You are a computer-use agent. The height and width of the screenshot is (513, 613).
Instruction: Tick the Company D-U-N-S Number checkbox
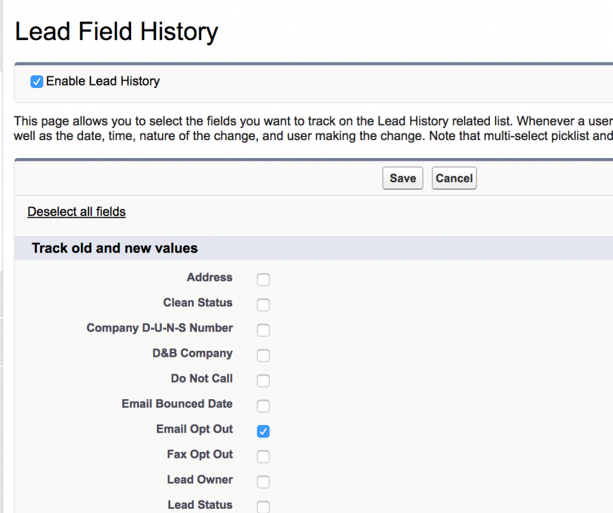click(263, 330)
